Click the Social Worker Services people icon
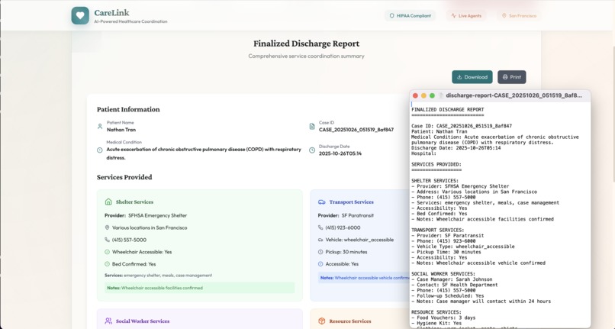 click(x=108, y=321)
